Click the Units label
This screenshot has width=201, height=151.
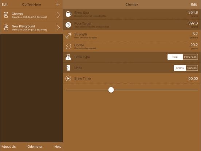(x=78, y=68)
